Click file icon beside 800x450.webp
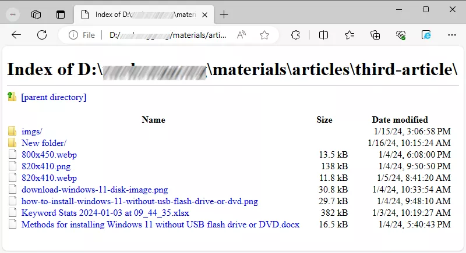Image resolution: width=466 pixels, height=253 pixels. 12,154
